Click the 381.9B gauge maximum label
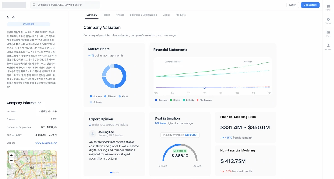The image size is (334, 179). pos(197,166)
